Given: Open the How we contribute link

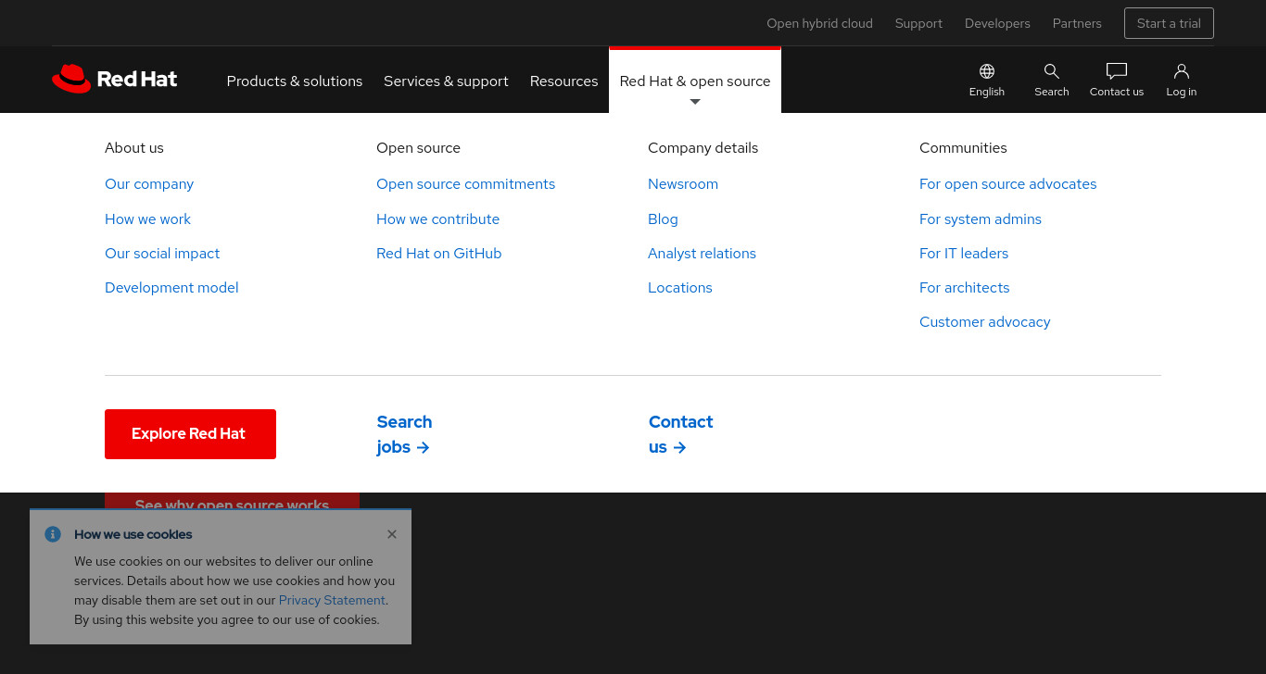Looking at the screenshot, I should 437,219.
